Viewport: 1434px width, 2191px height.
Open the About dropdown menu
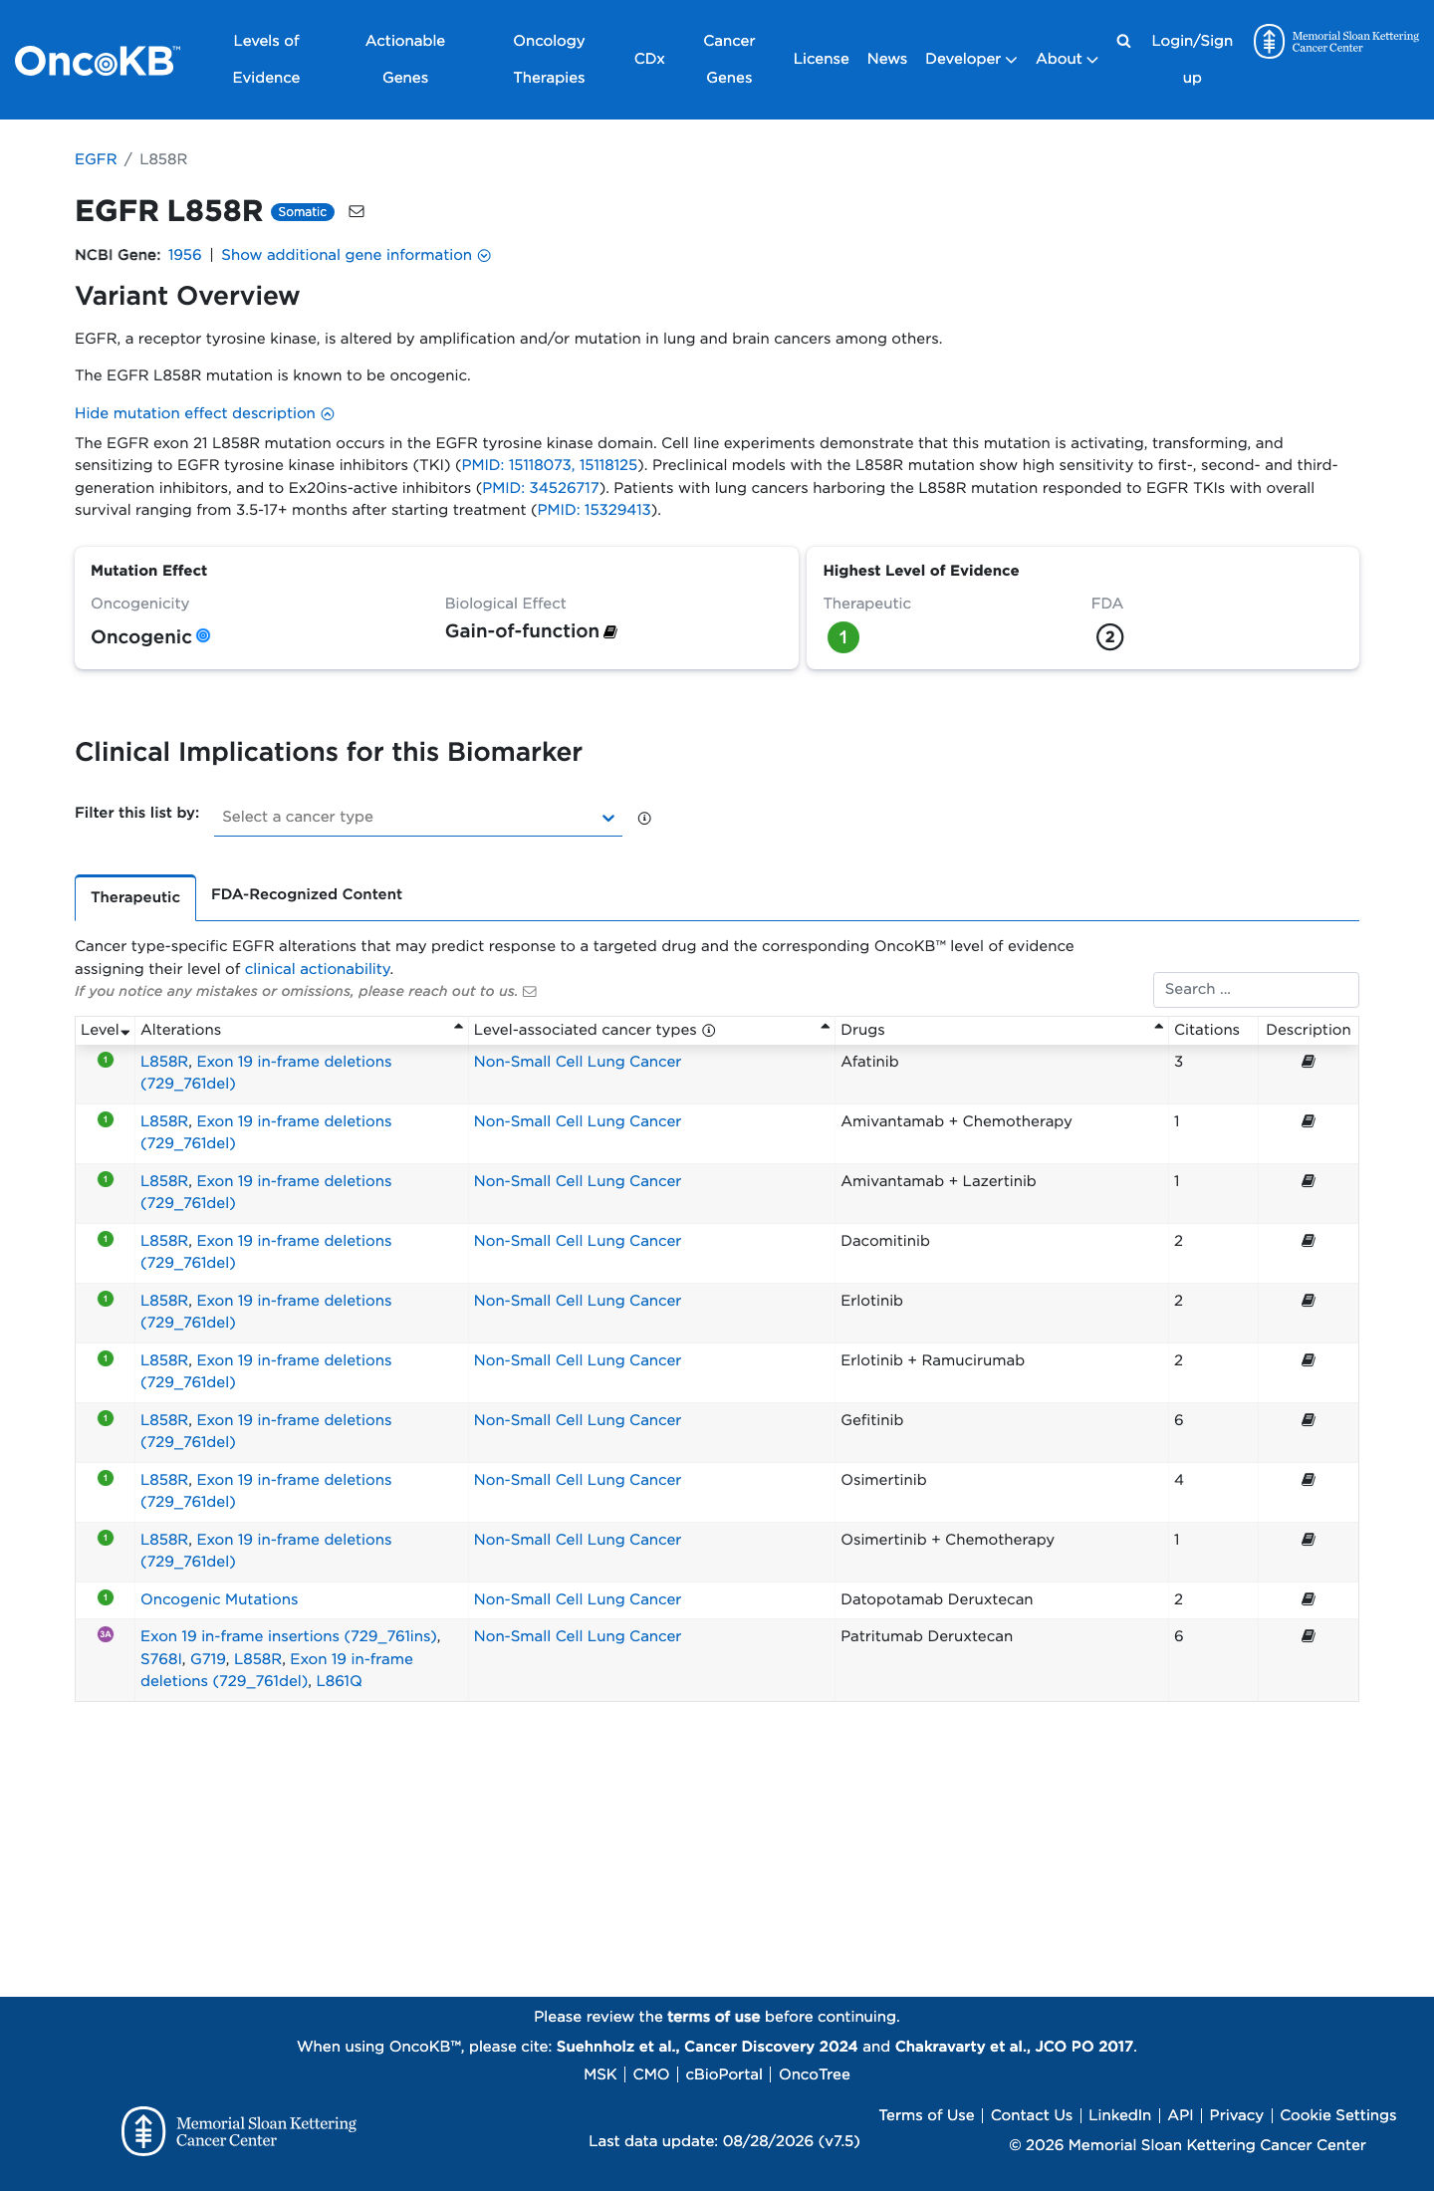point(1067,59)
